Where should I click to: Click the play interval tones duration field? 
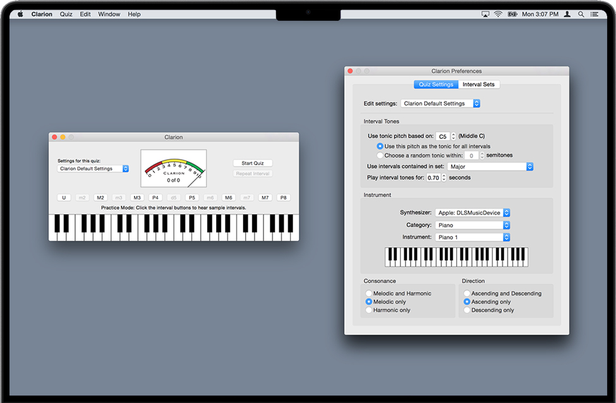(x=433, y=178)
